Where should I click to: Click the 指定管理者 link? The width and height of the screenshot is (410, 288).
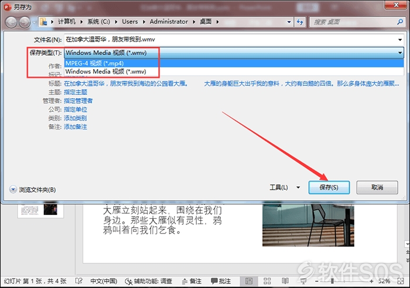click(78, 101)
